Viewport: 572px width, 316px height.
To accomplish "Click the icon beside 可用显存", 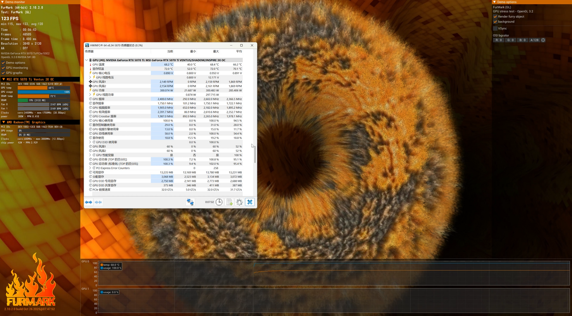I will pyautogui.click(x=91, y=172).
